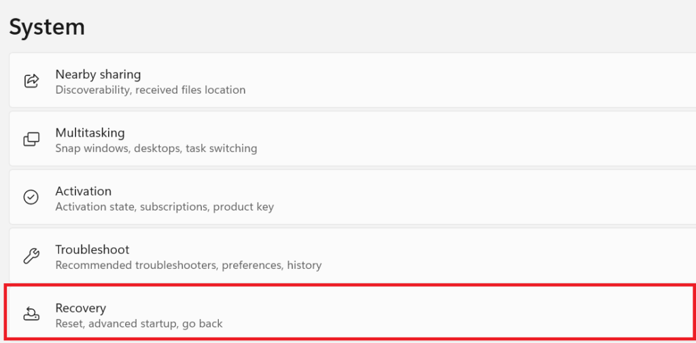The width and height of the screenshot is (696, 343).
Task: Click the Recovery drive icon
Action: pyautogui.click(x=31, y=314)
